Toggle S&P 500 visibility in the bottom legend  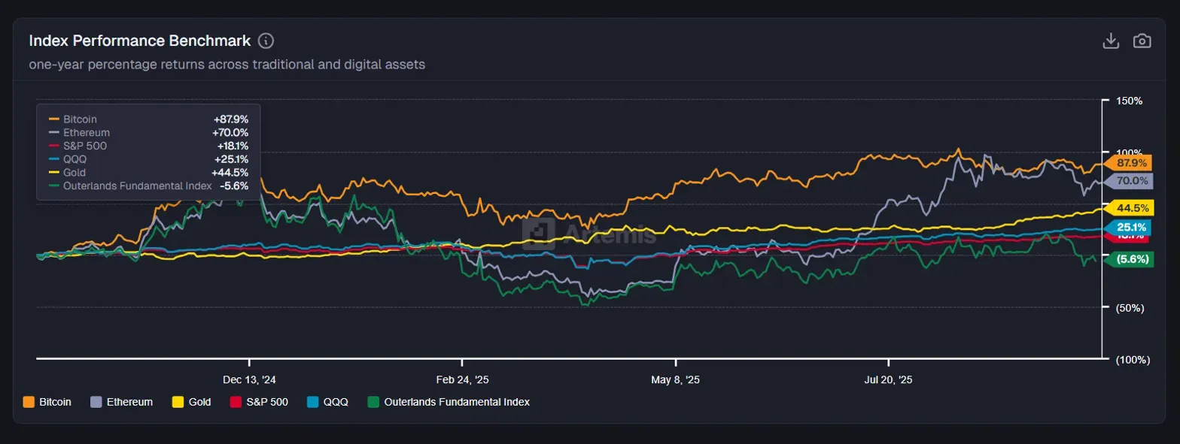259,402
